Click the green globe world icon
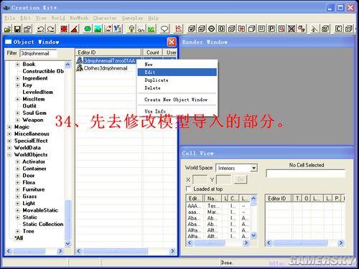The image size is (359, 269). [88, 29]
